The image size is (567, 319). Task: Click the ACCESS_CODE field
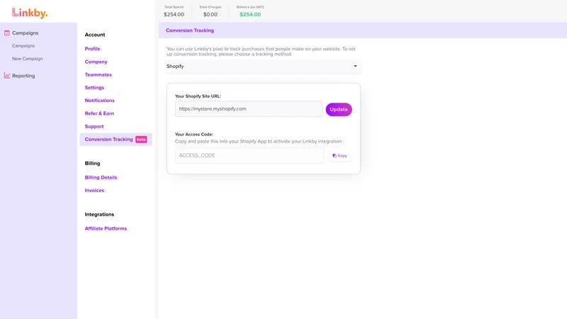pos(249,155)
